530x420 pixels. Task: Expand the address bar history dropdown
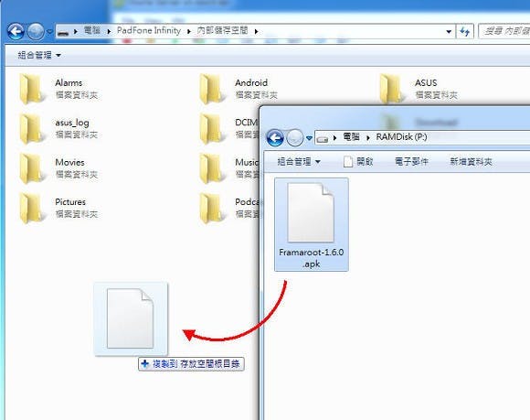coord(449,32)
